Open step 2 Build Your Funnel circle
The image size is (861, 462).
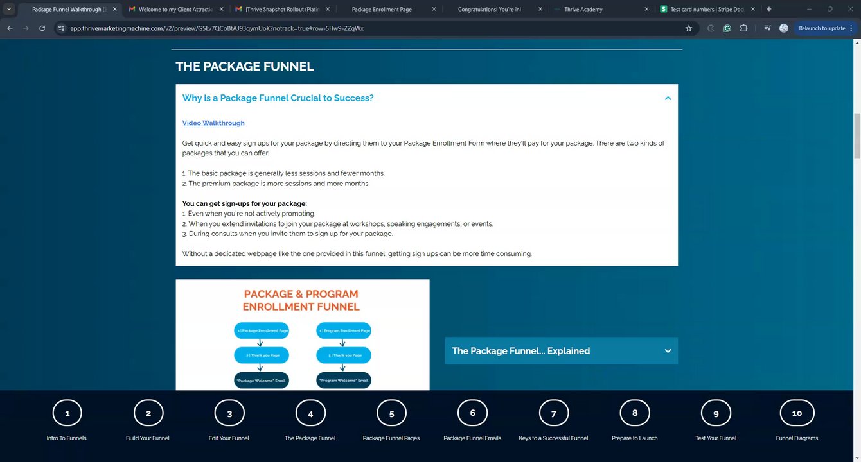click(148, 413)
